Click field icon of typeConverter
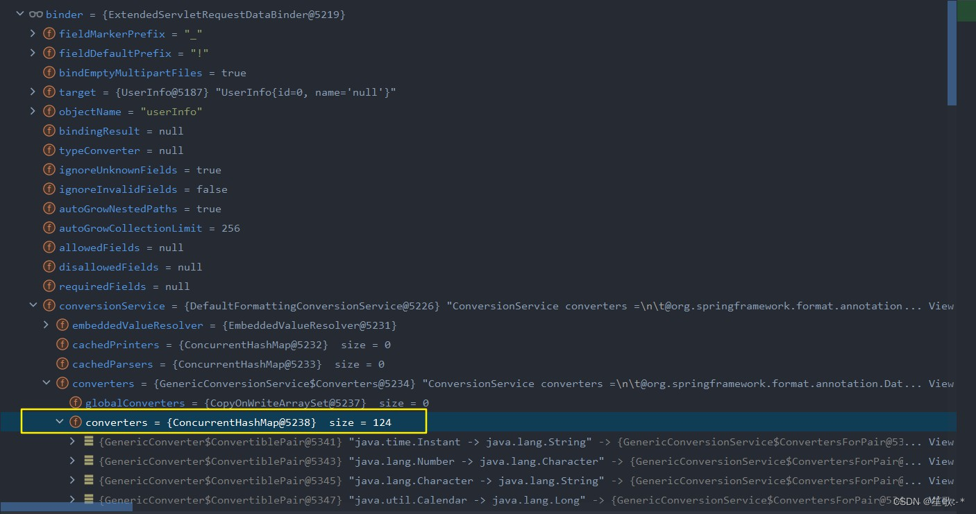The height and width of the screenshot is (514, 976). (x=49, y=150)
